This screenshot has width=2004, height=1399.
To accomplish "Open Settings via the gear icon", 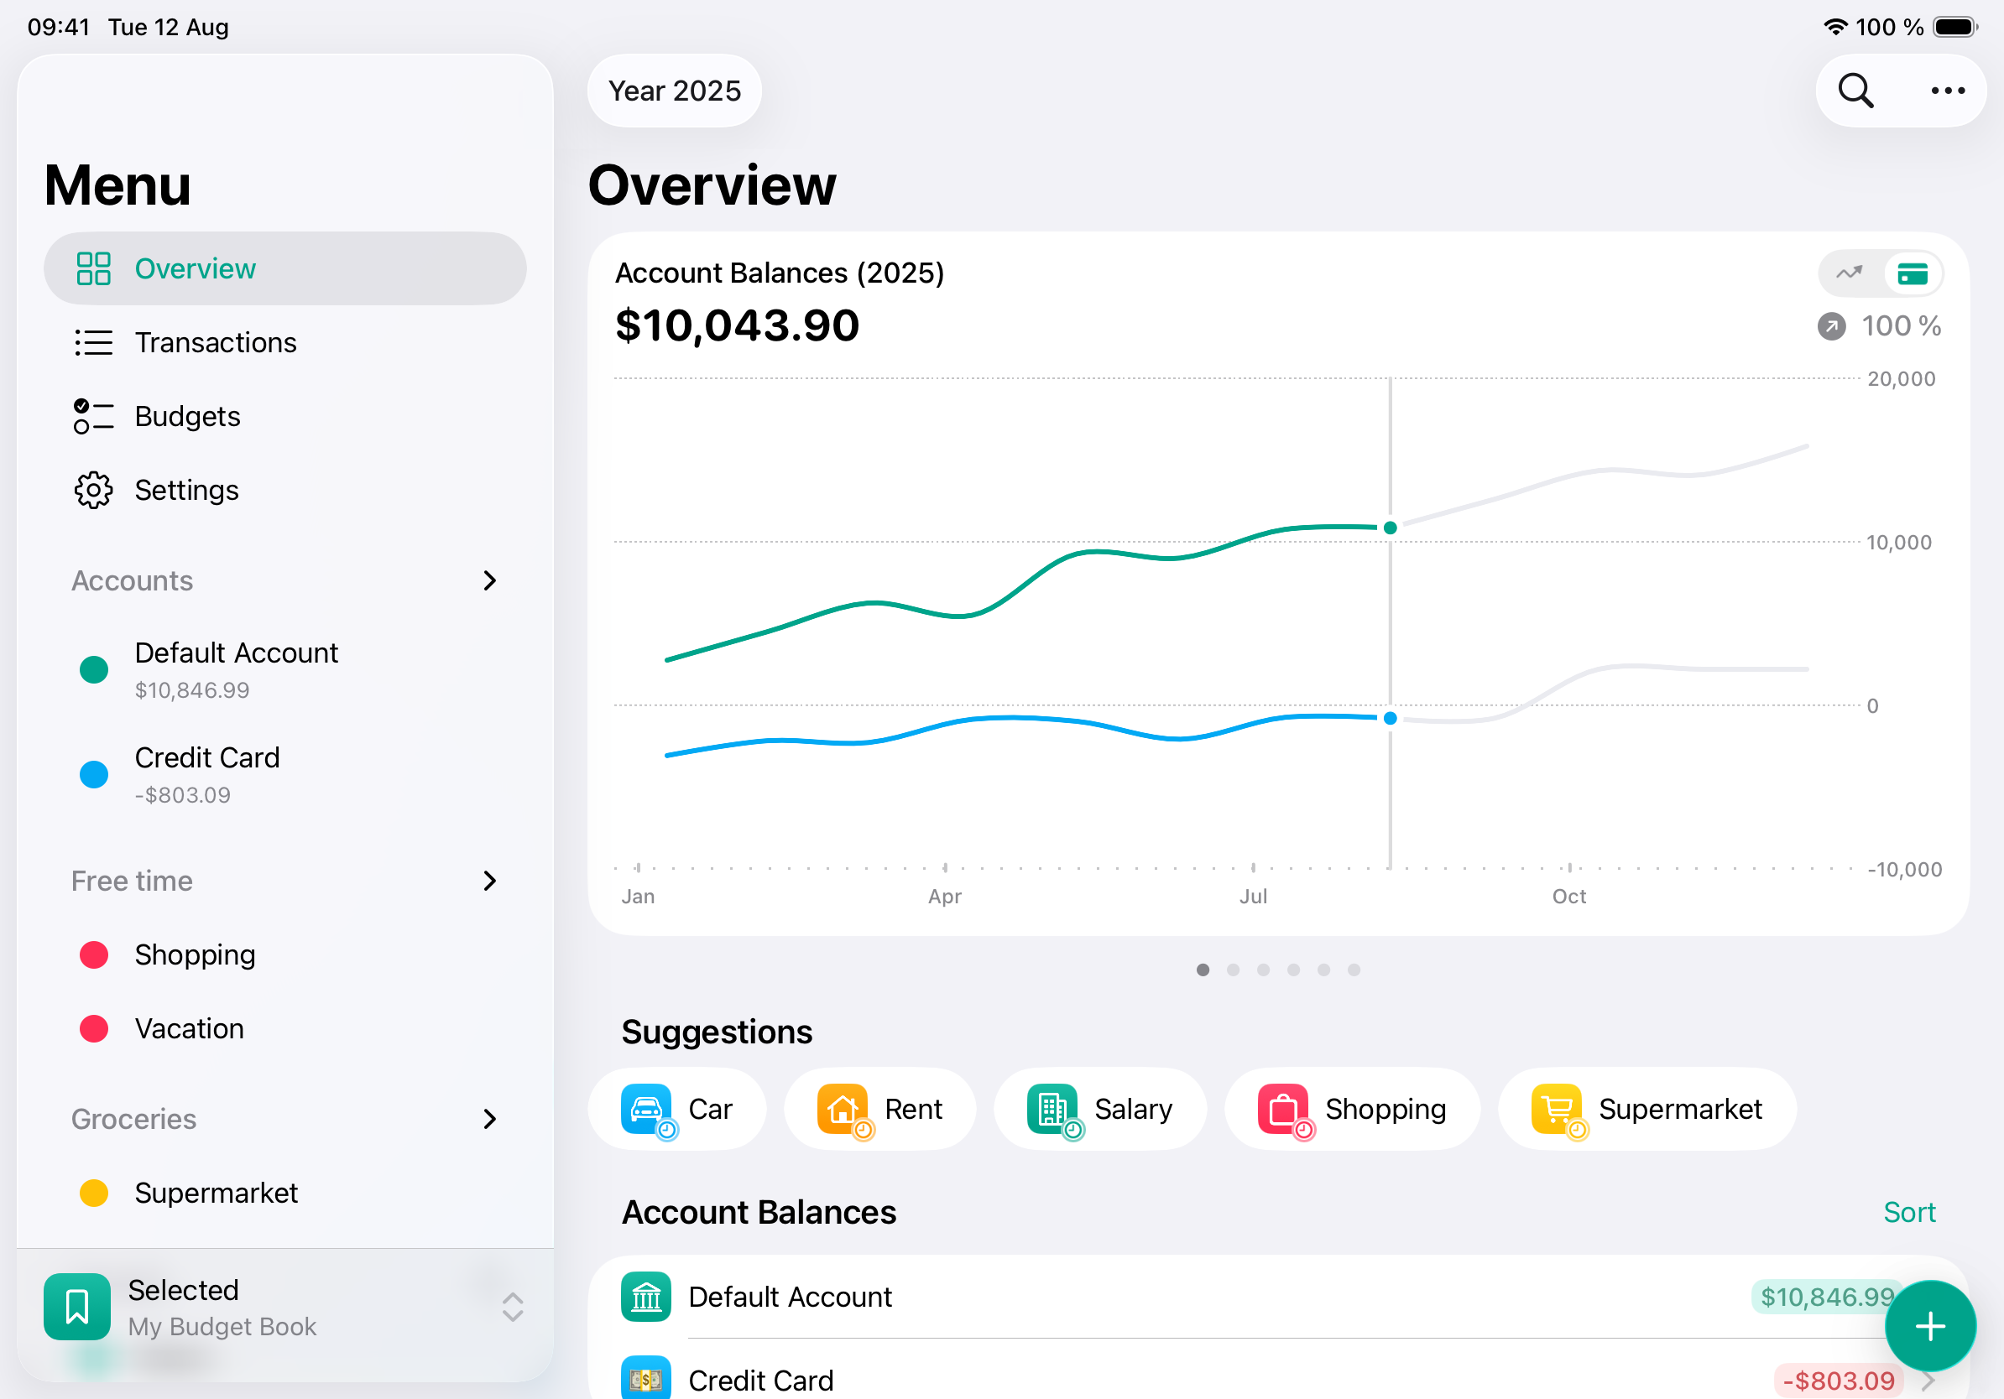I will (x=92, y=490).
